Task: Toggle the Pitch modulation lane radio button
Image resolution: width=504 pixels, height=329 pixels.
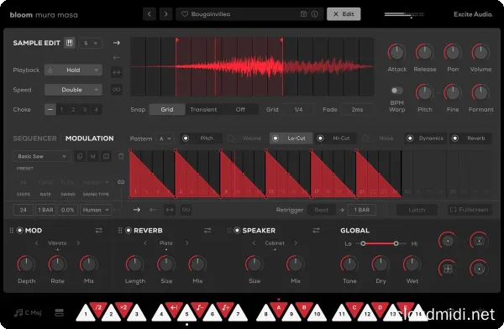Action: 186,138
